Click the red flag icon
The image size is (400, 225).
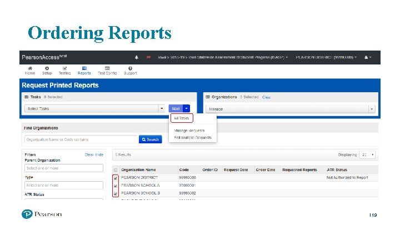coord(148,57)
